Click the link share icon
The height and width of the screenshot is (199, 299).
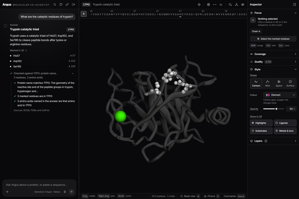point(67,4)
